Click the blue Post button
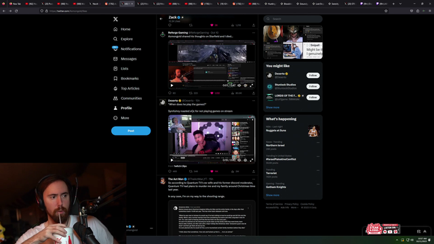The width and height of the screenshot is (434, 244). [131, 131]
